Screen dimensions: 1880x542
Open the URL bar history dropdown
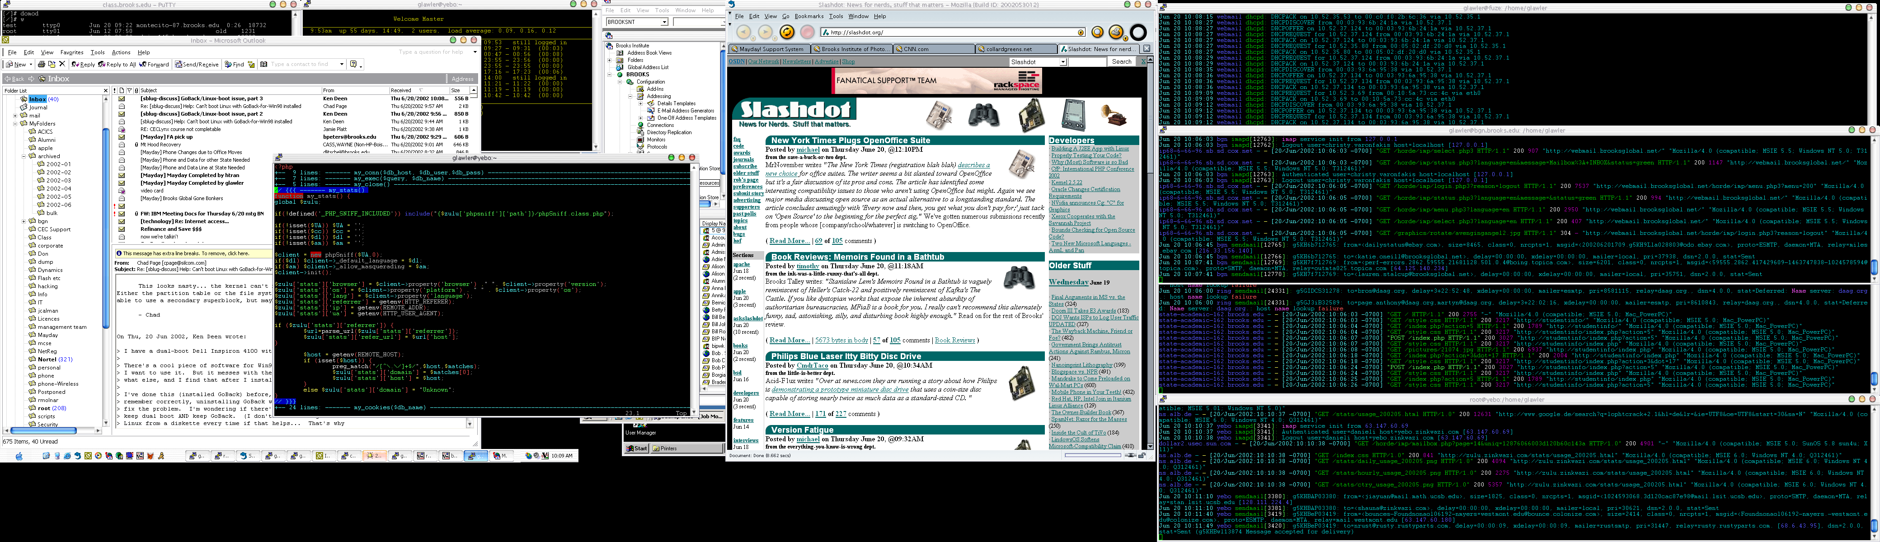(1081, 32)
